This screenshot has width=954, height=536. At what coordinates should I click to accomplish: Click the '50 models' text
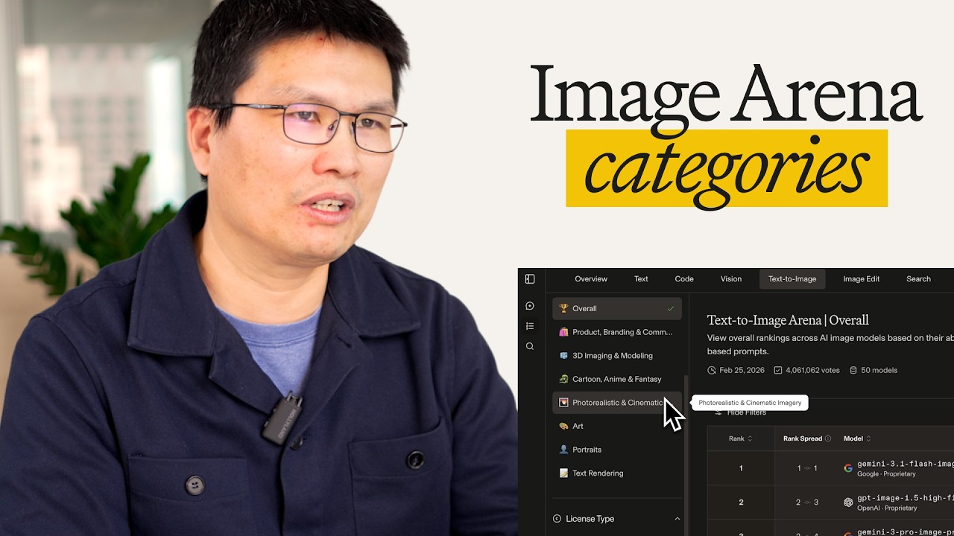pyautogui.click(x=879, y=370)
